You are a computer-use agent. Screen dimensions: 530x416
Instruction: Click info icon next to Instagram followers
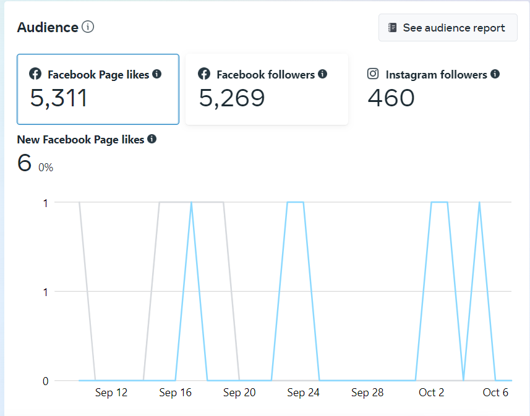[495, 74]
